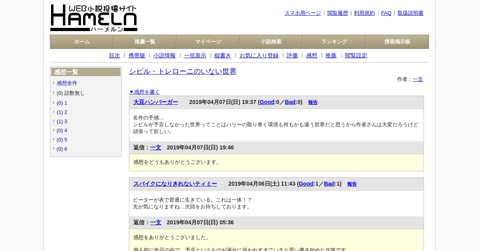Open the 目次 link

coord(115,56)
